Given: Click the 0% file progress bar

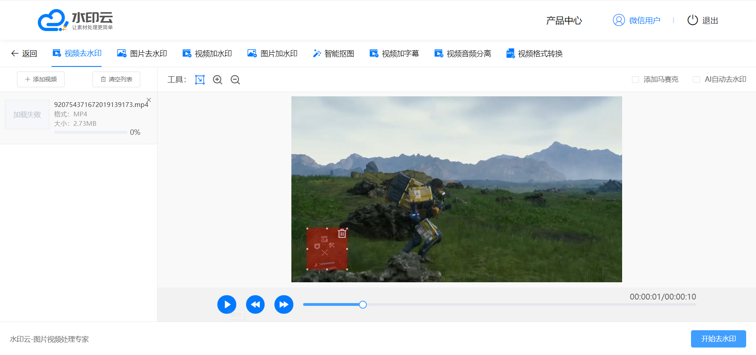Looking at the screenshot, I should [x=91, y=132].
